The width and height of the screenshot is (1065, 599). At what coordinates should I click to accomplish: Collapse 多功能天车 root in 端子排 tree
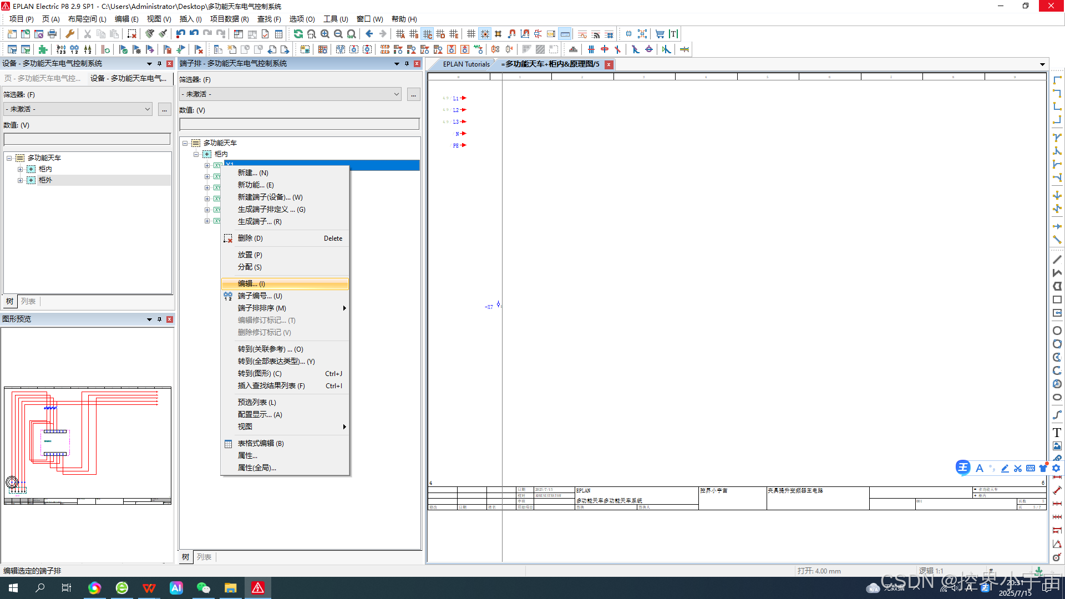(x=185, y=143)
